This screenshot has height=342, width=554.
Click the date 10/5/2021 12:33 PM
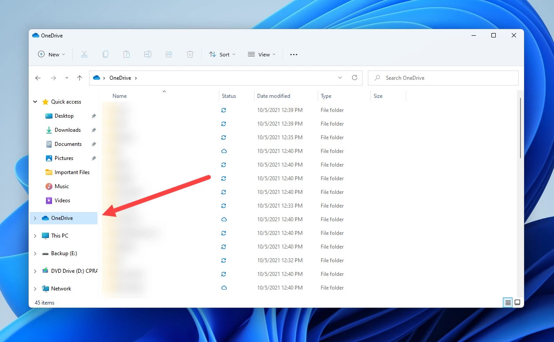(280, 206)
